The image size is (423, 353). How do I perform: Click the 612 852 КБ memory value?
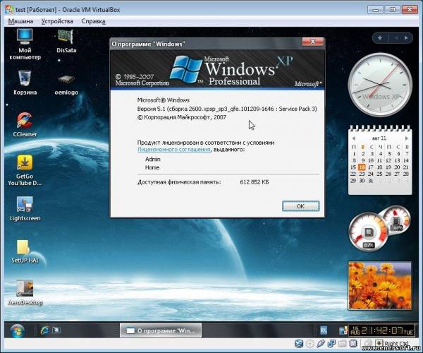point(254,182)
